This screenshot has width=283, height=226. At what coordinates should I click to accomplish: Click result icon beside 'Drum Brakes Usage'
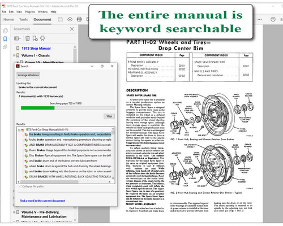[x=26, y=150]
